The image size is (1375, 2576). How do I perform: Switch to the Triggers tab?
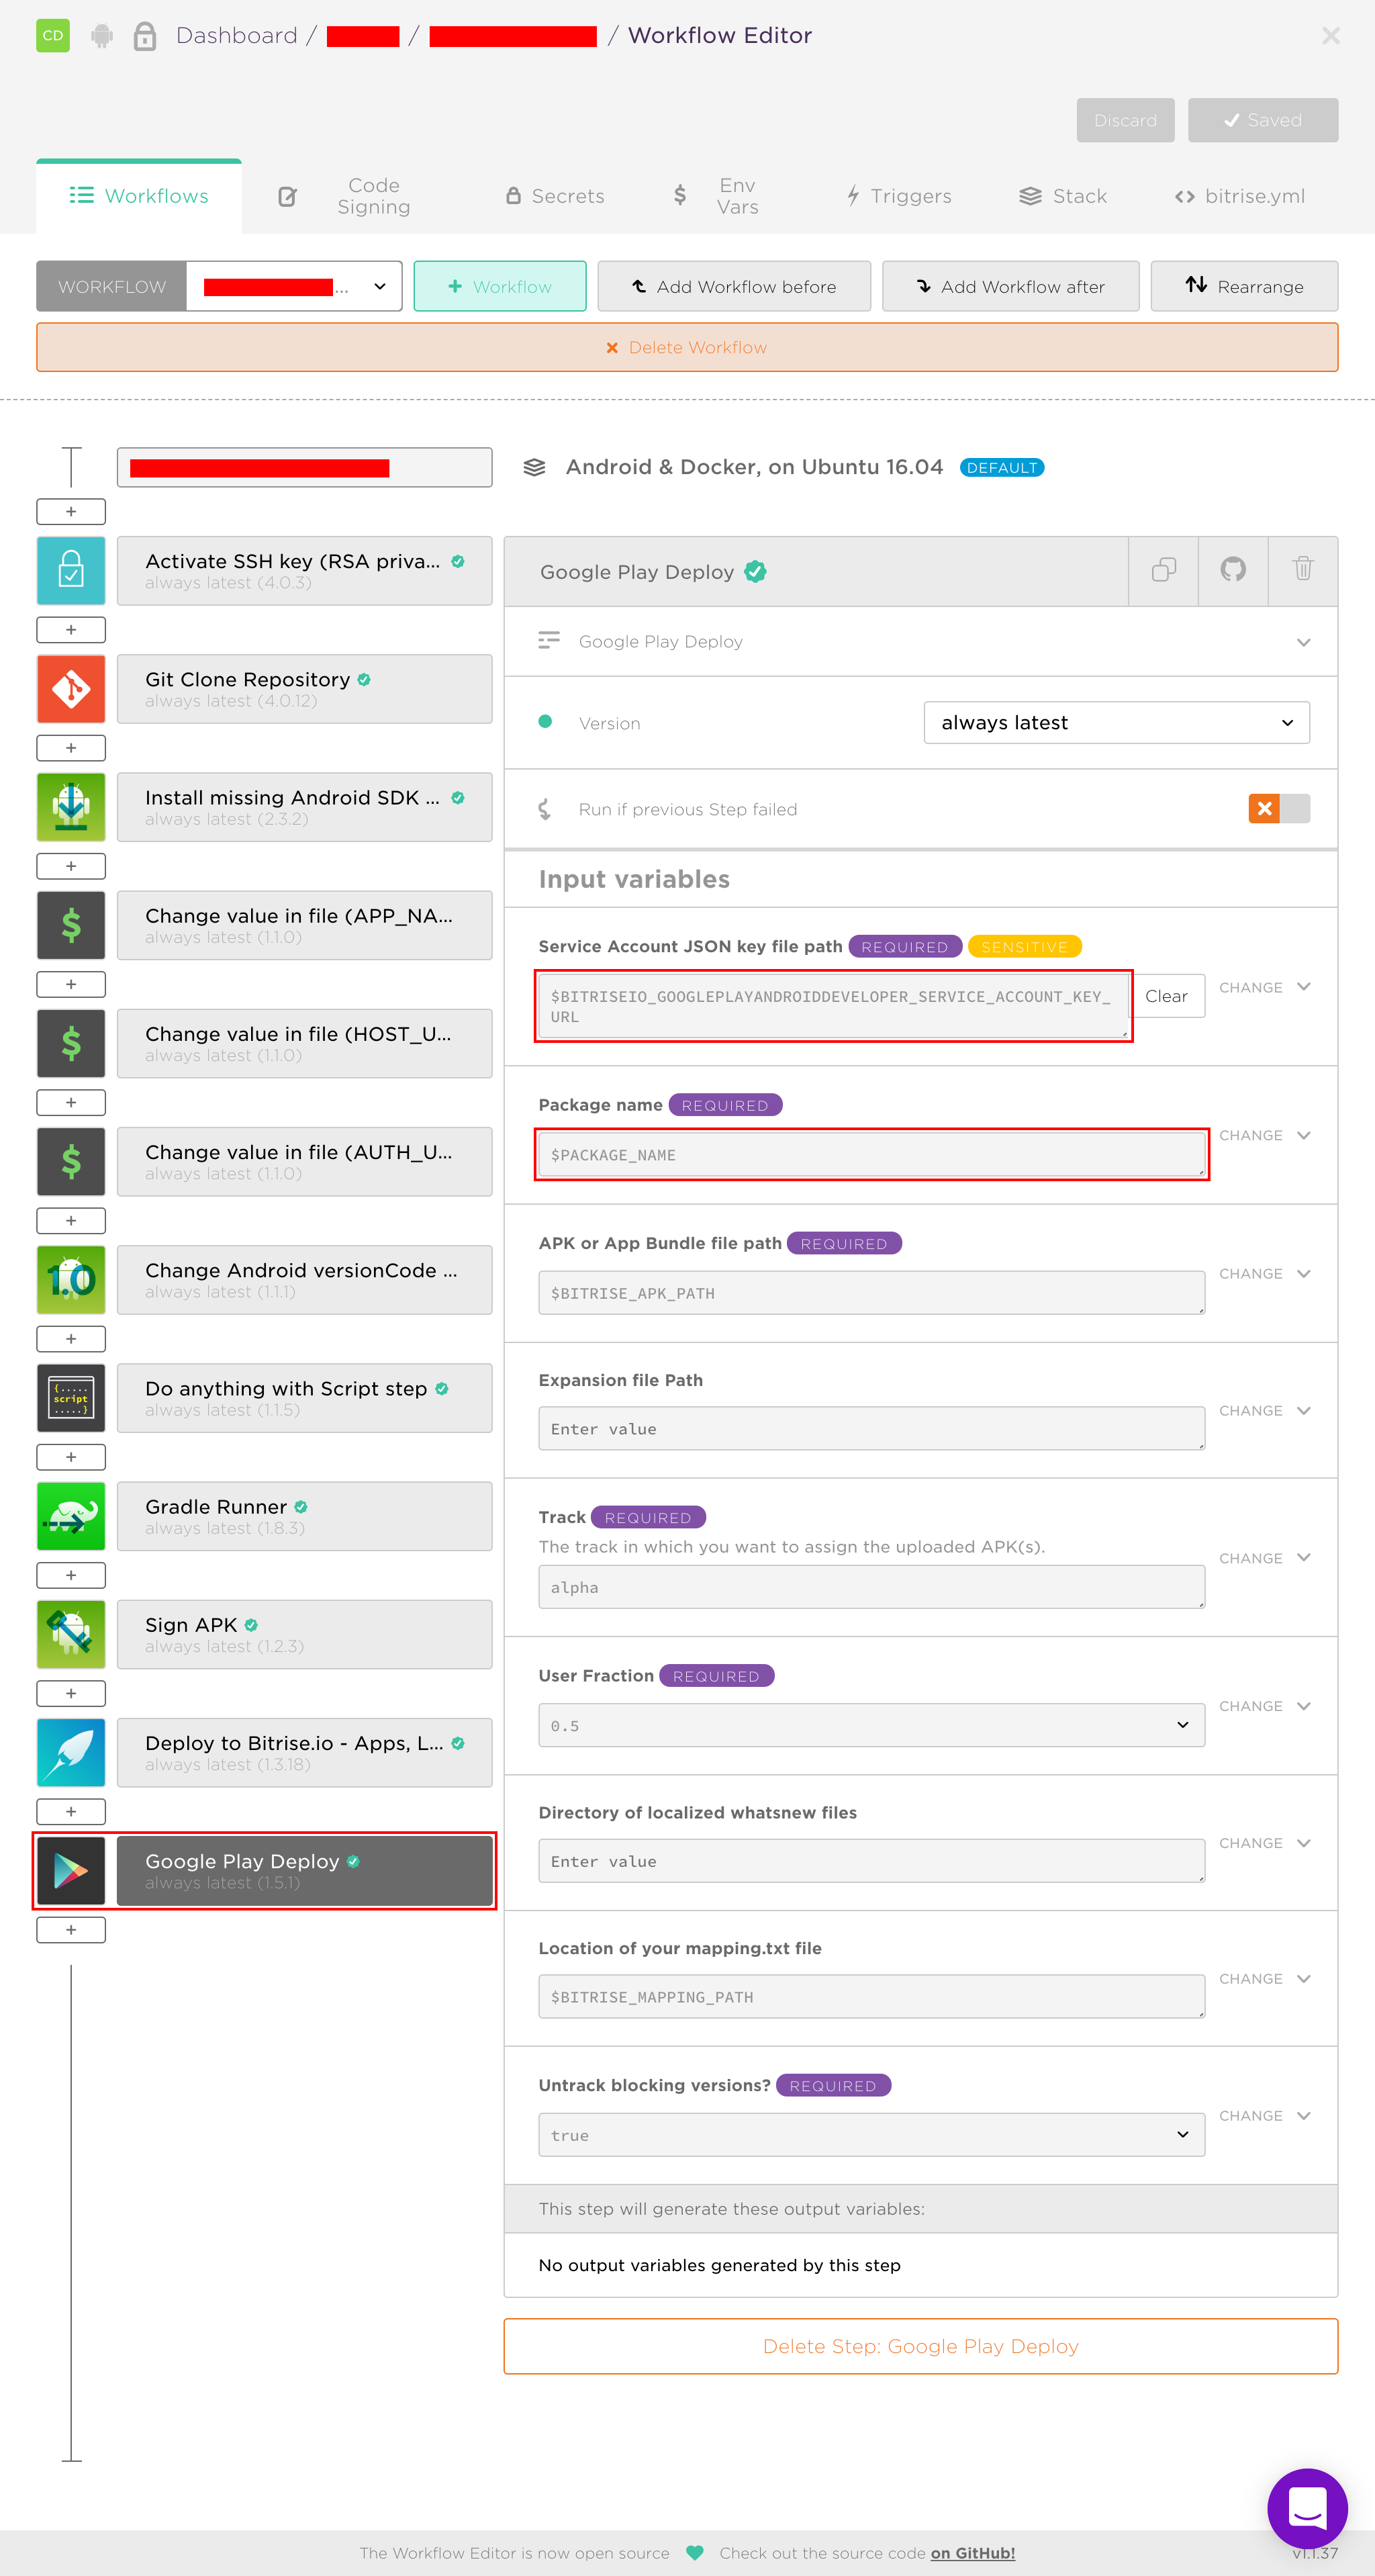point(897,195)
